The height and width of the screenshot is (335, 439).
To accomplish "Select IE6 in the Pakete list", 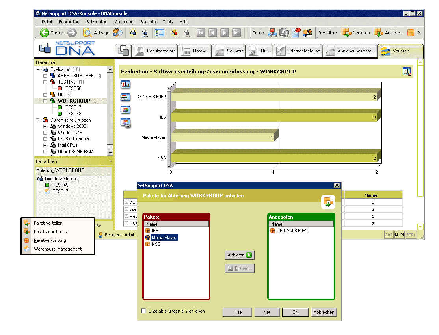I will point(152,231).
